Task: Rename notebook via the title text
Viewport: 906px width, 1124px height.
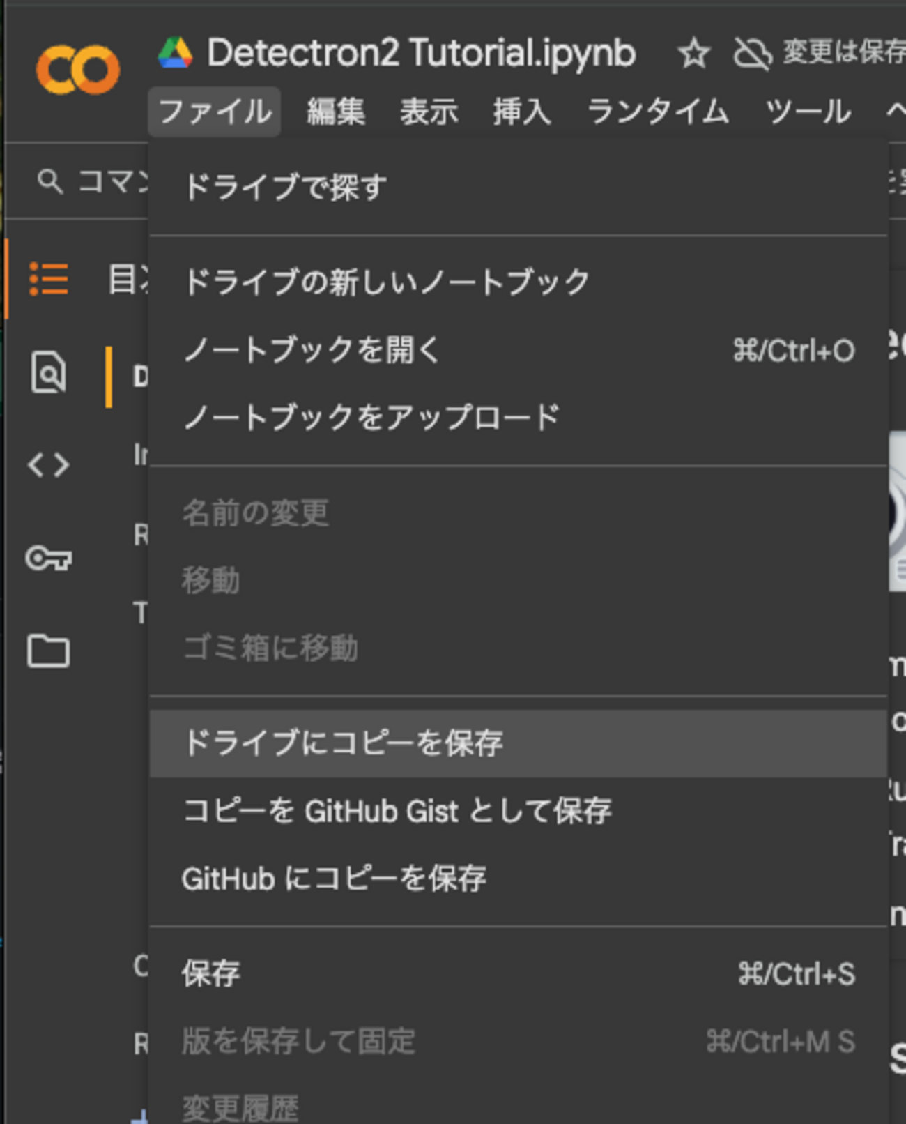Action: (x=421, y=53)
